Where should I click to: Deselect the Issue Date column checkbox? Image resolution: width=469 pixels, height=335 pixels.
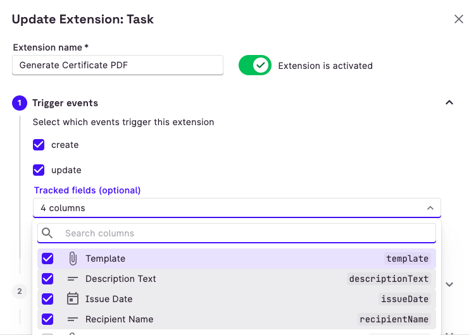pos(47,299)
